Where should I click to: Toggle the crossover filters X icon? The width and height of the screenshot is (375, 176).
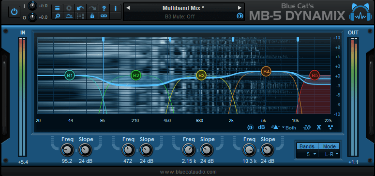click(x=318, y=128)
